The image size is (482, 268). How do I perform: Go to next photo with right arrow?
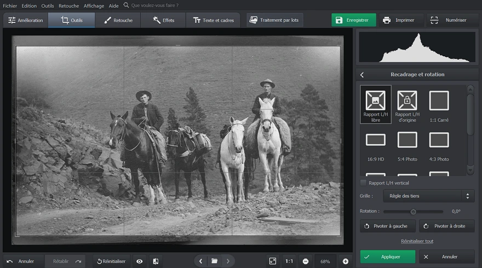[x=228, y=261]
